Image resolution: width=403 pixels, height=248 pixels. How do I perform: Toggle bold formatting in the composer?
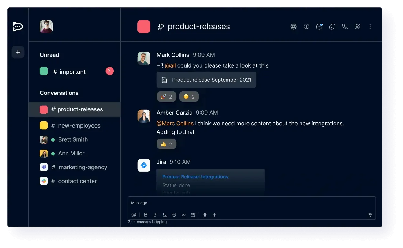(x=146, y=215)
